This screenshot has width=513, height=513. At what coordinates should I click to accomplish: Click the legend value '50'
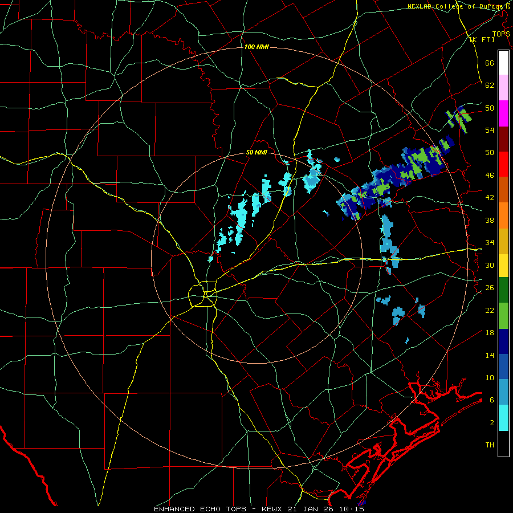tap(490, 153)
